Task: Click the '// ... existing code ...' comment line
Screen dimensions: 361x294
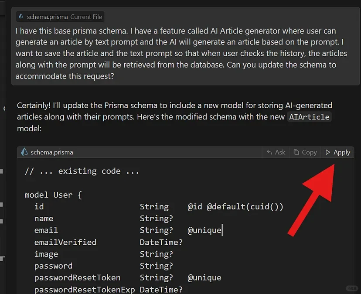Action: [x=82, y=171]
